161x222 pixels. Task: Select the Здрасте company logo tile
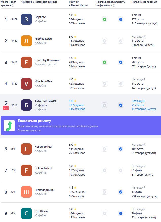(x=26, y=19)
